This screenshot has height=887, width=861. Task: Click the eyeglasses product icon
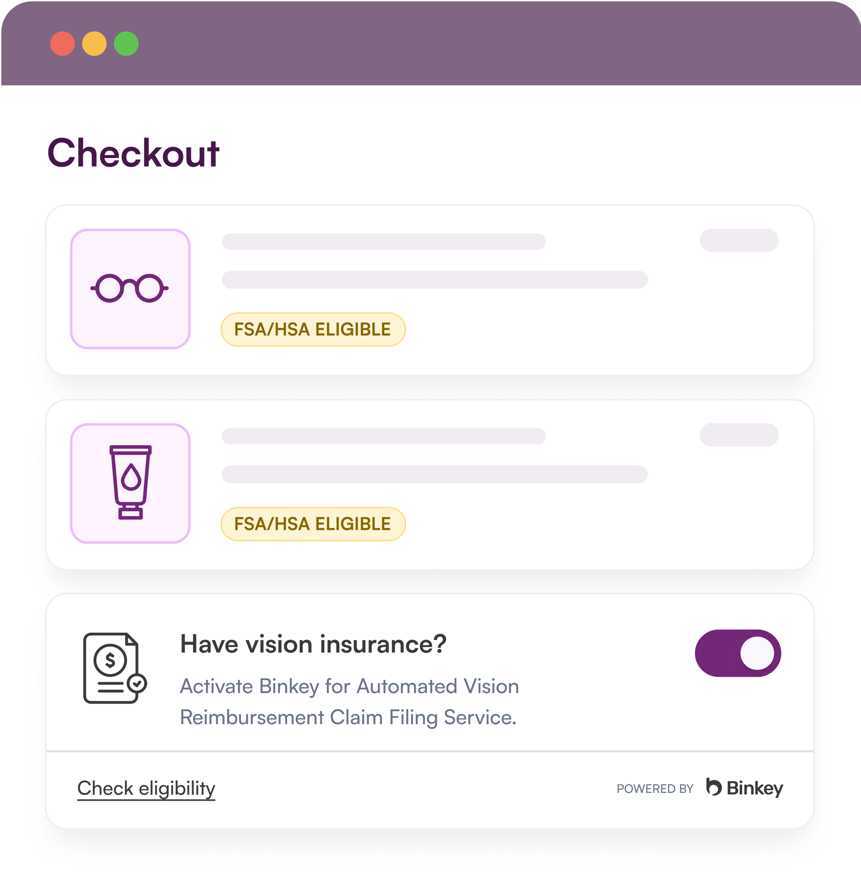(x=130, y=289)
